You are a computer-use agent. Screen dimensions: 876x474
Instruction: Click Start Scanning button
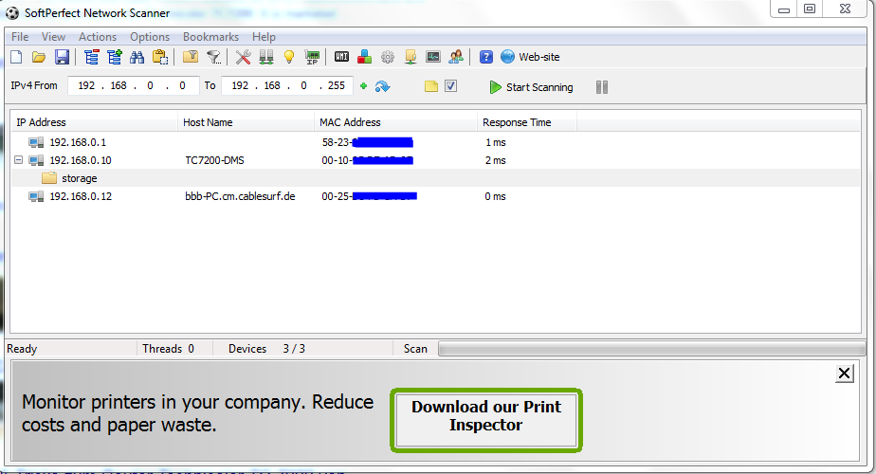click(x=531, y=87)
